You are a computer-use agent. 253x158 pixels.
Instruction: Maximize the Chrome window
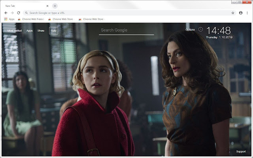click(240, 2)
